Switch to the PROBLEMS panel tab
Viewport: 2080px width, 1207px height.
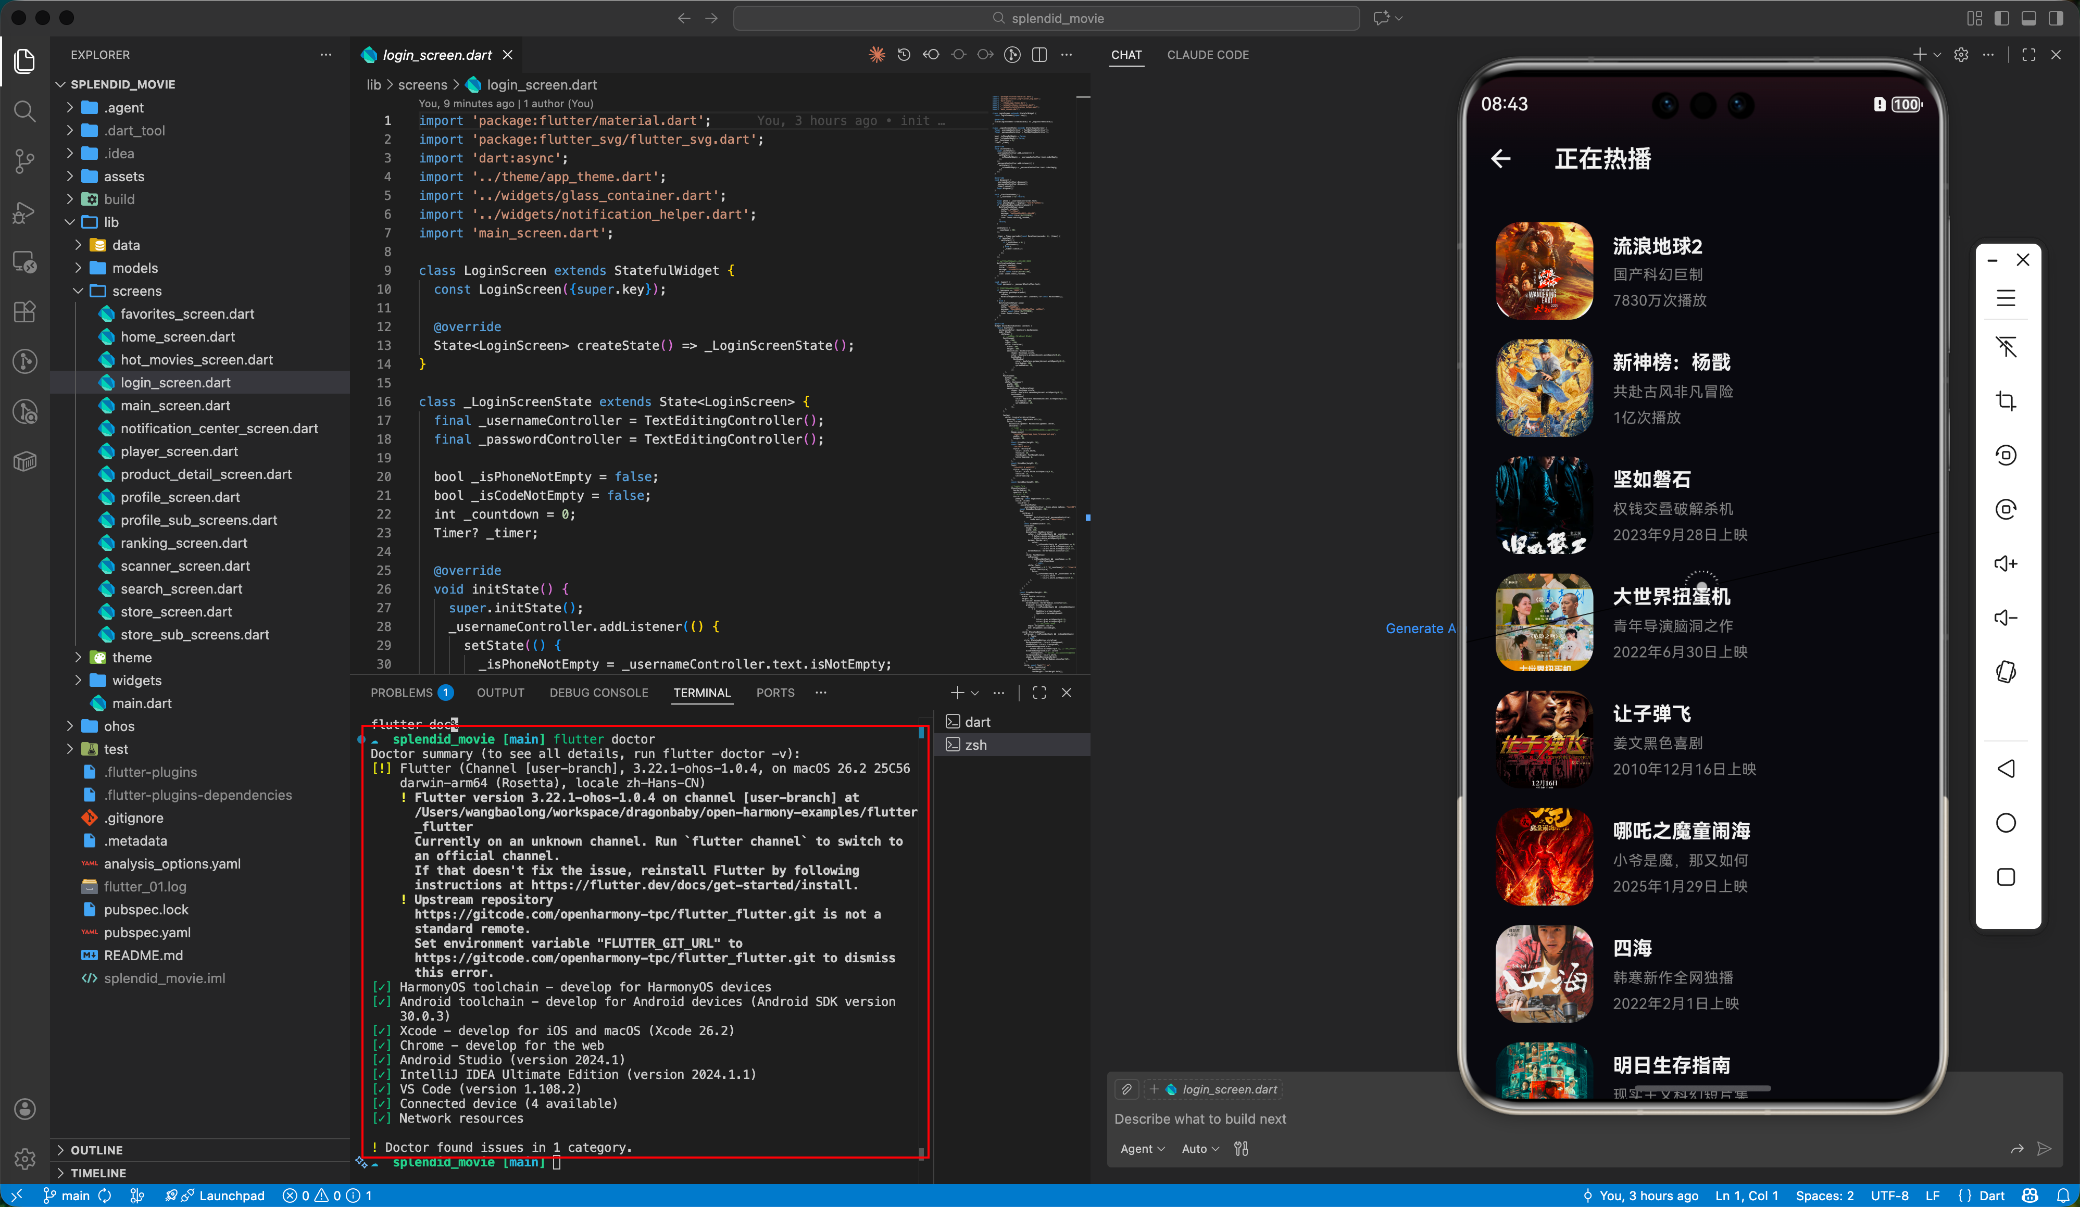(x=401, y=692)
